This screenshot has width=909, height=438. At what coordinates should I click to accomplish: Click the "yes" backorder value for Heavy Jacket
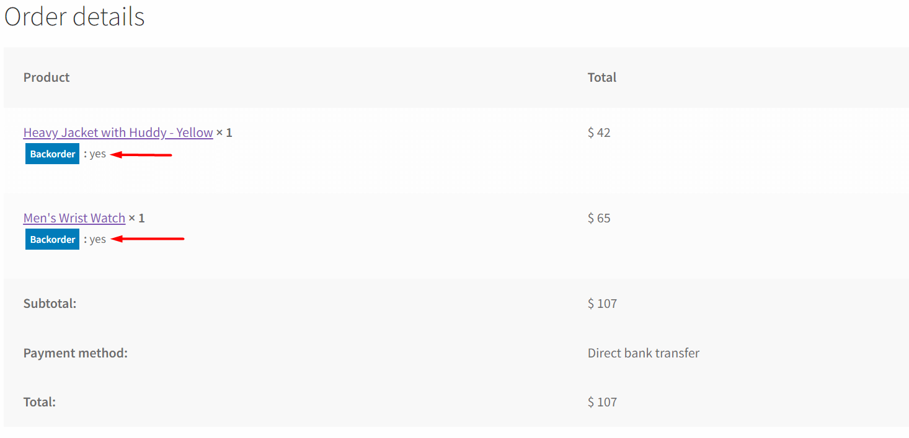[x=97, y=153]
